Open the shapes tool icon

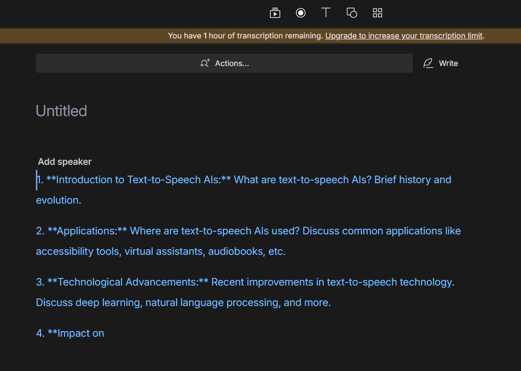352,13
